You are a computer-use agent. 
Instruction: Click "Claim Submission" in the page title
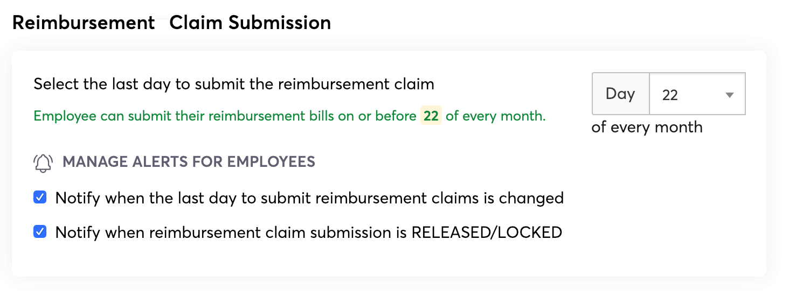[x=250, y=23]
